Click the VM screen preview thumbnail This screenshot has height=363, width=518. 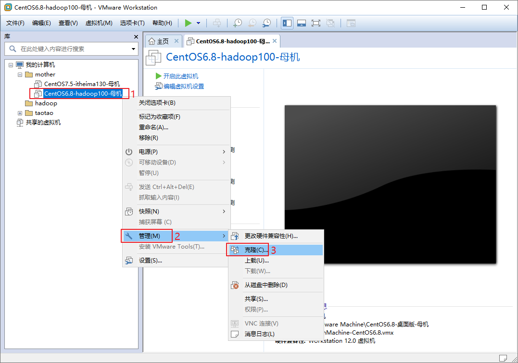[390, 184]
